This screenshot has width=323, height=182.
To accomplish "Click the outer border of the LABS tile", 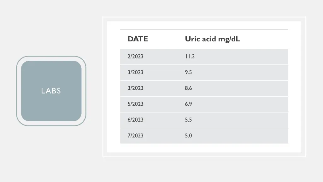I will tap(51, 57).
